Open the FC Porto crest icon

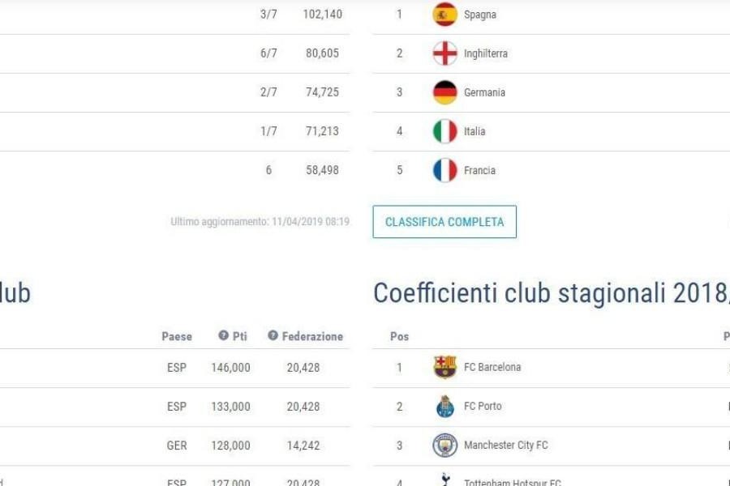[x=444, y=406]
